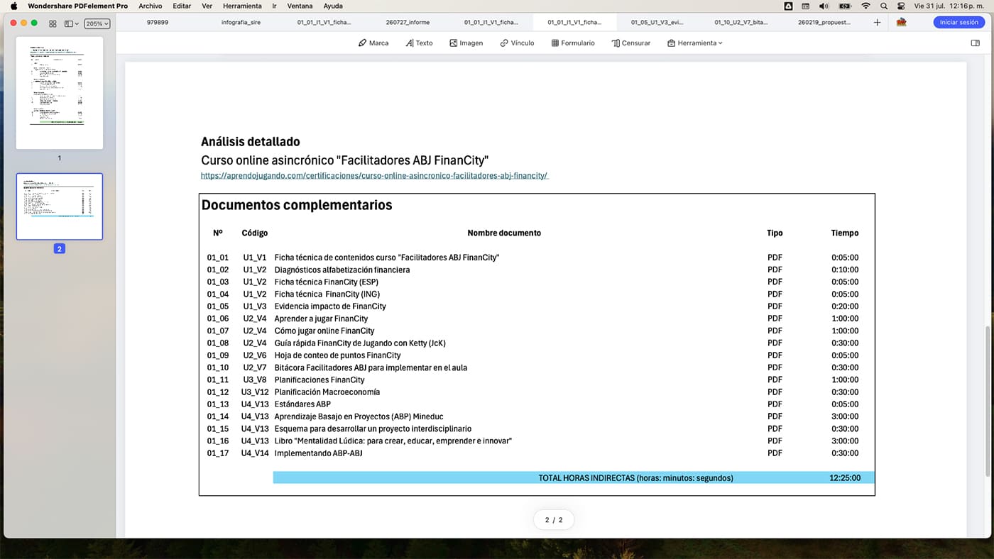
Task: Click the text Estándares ABP
Action: 302,404
